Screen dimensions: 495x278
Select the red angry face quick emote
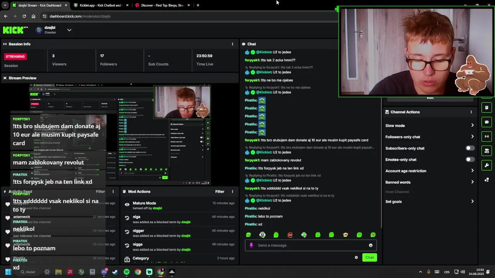coord(290,235)
